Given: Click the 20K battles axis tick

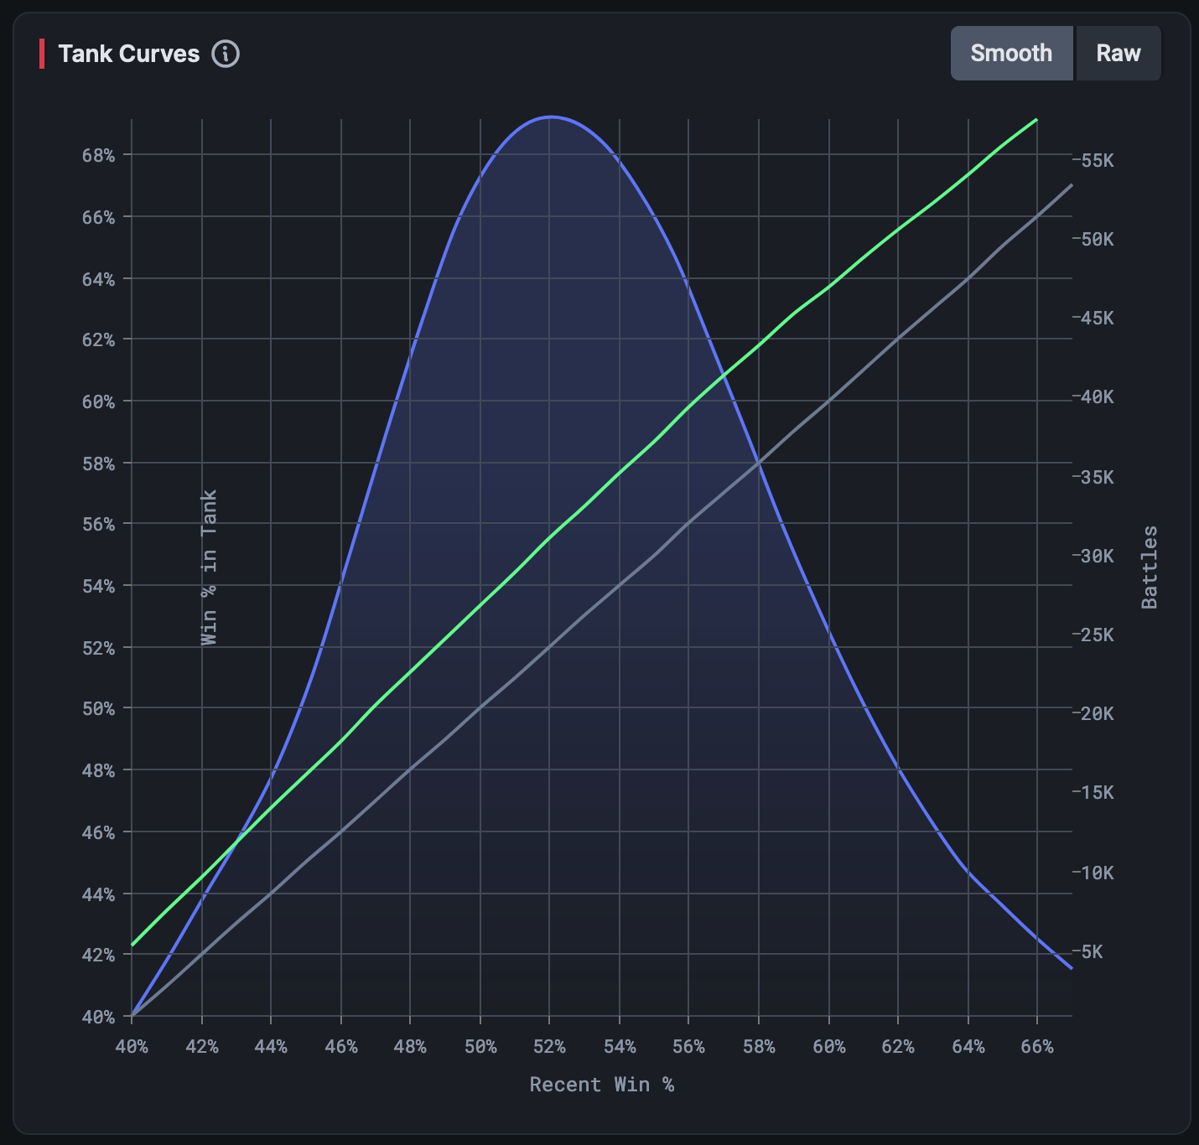Looking at the screenshot, I should pyautogui.click(x=1097, y=713).
